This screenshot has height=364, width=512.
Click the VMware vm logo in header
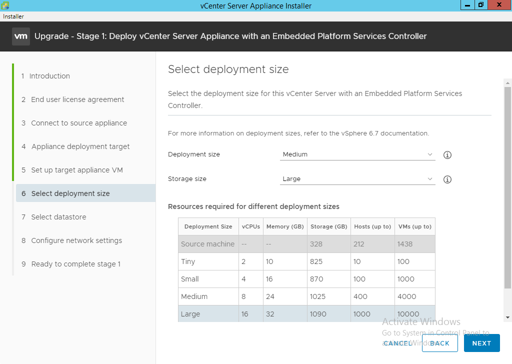[x=21, y=36]
